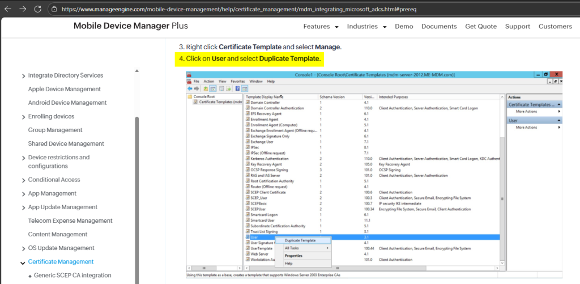The width and height of the screenshot is (580, 284).
Task: Click the export list icon in console toolbar
Action: 228,89
